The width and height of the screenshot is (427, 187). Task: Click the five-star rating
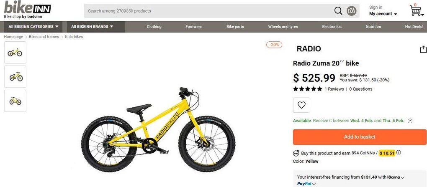coord(307,89)
